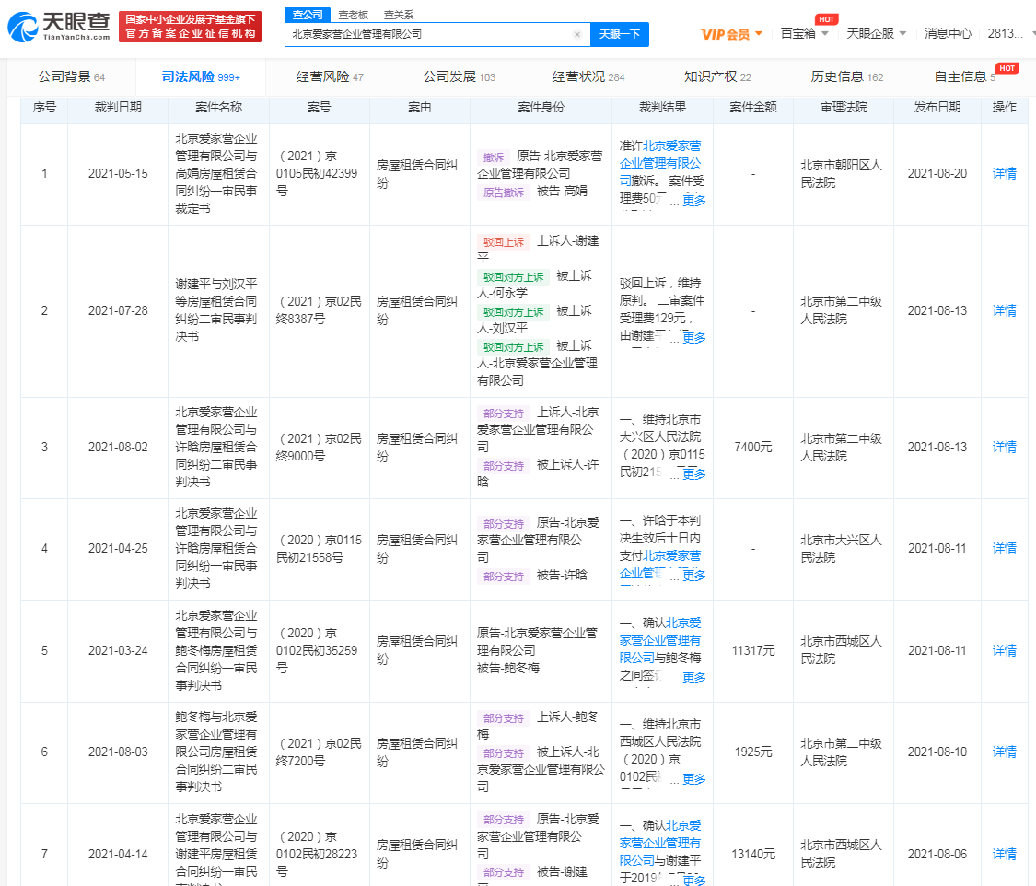Open 详情 for case 京02民终9000号
Viewport: 1036px width, 886px height.
(x=1005, y=448)
